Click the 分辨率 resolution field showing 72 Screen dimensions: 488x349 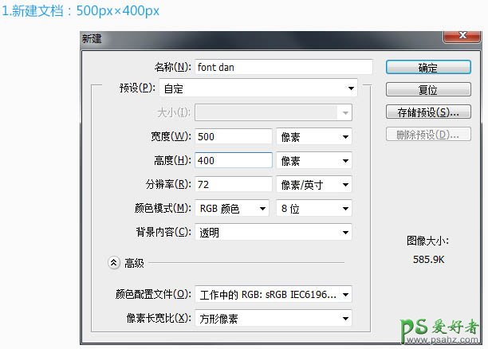233,184
